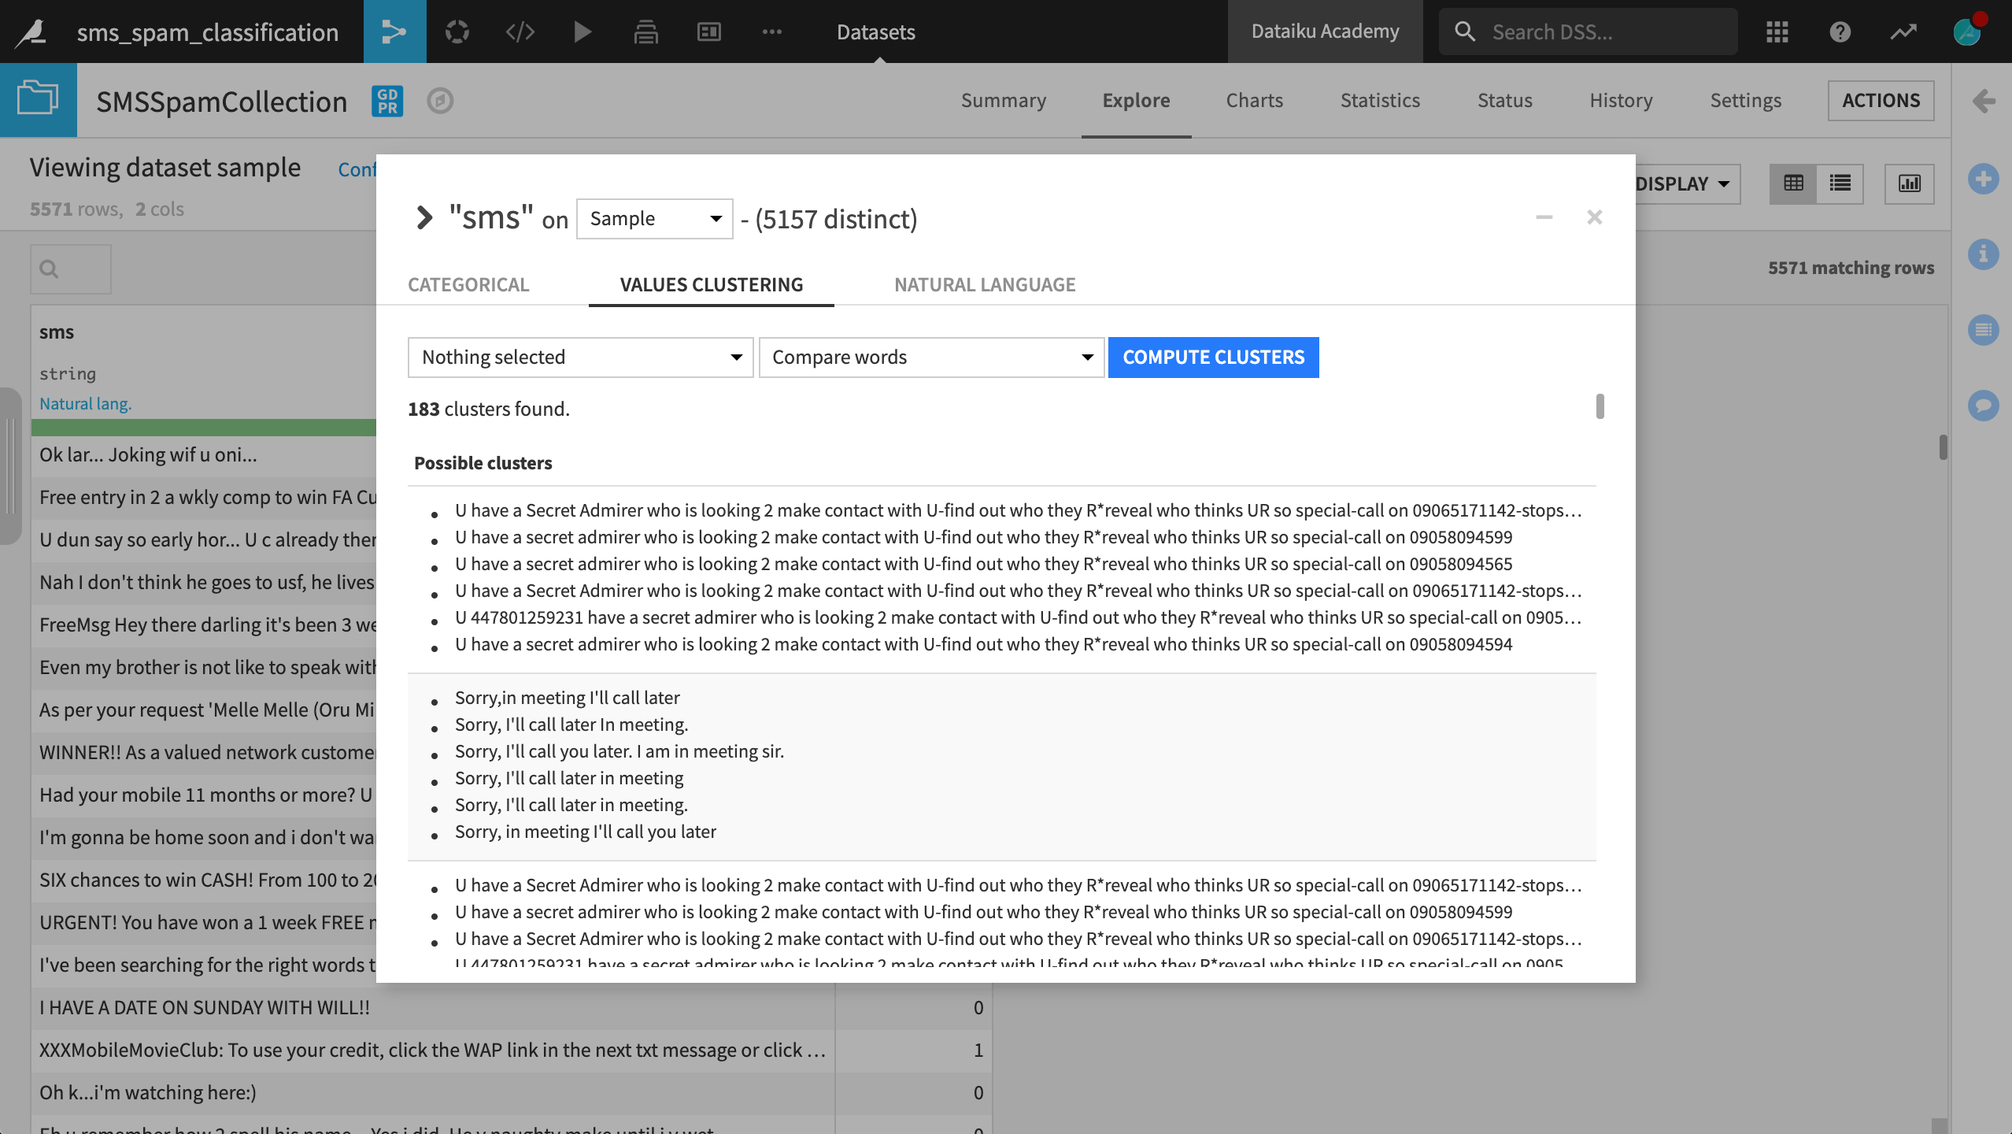Click the help question mark icon
This screenshot has height=1134, width=2012.
(x=1840, y=31)
